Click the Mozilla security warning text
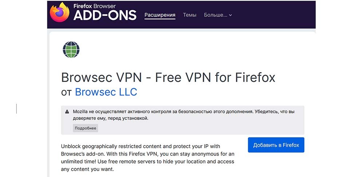The width and height of the screenshot is (364, 177). (x=183, y=115)
